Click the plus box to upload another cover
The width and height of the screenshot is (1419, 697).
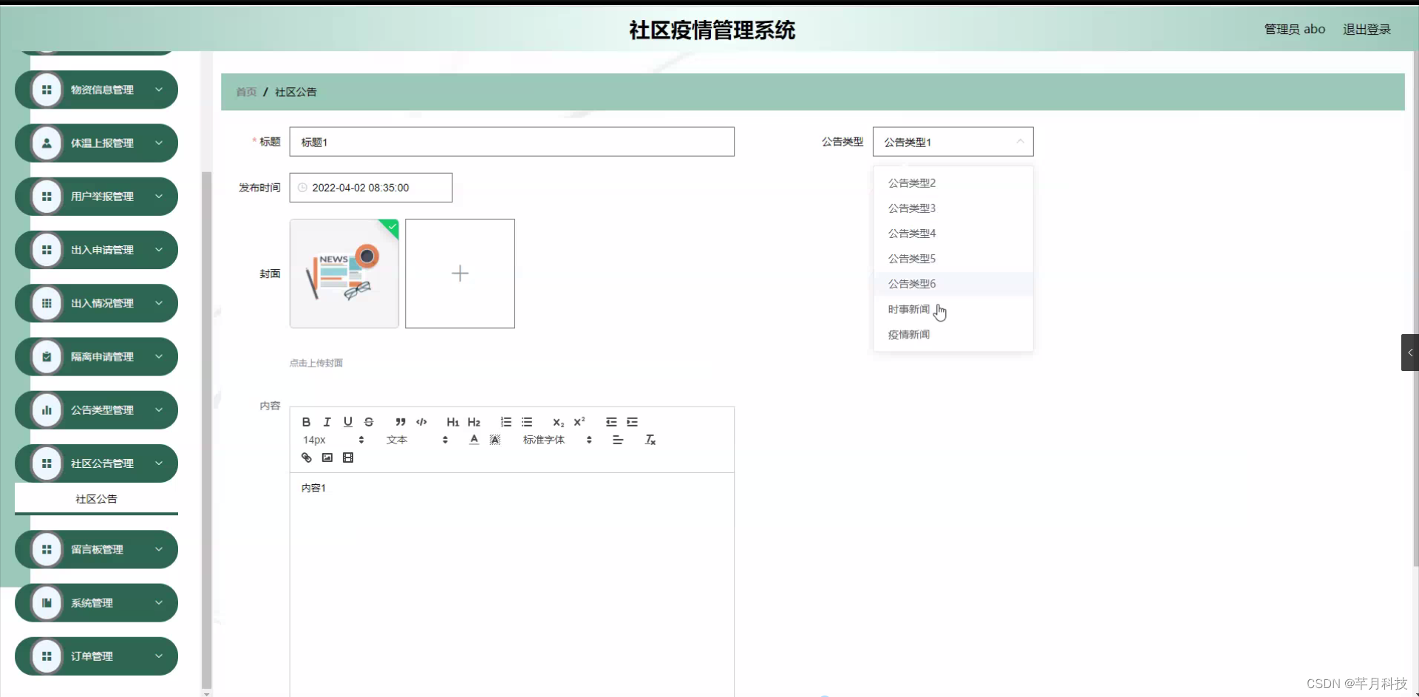[460, 273]
